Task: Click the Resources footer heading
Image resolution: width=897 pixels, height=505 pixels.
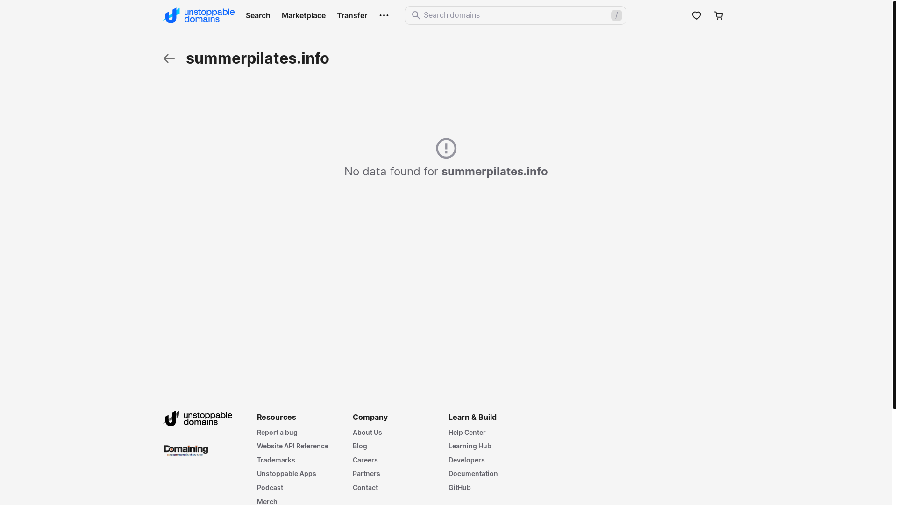Action: 277,417
